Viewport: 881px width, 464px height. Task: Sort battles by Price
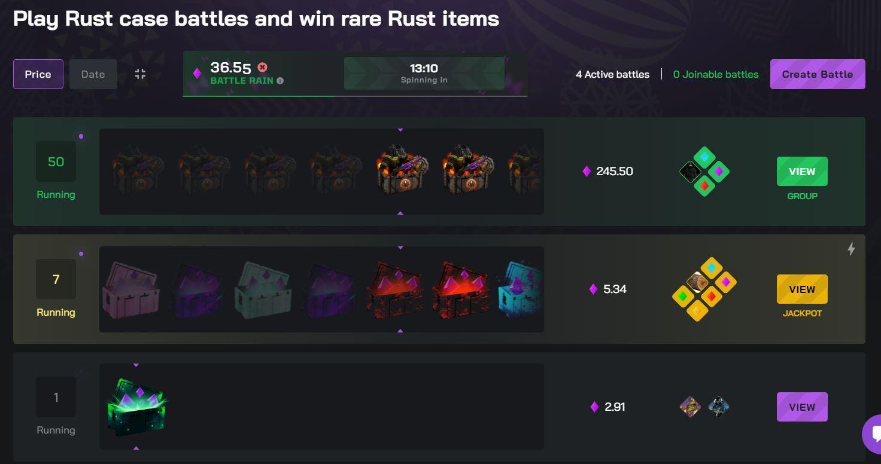click(x=38, y=74)
